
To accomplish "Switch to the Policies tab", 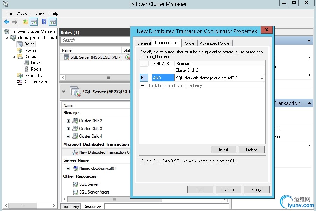I will 189,43.
